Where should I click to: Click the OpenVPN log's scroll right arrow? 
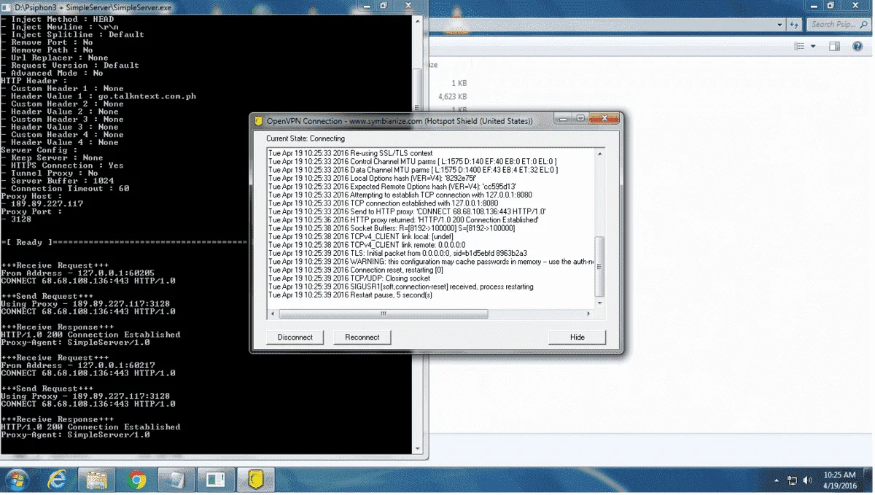(x=589, y=314)
